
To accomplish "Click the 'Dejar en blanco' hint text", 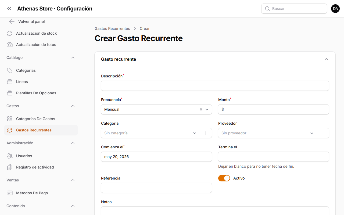I will tap(256, 166).
